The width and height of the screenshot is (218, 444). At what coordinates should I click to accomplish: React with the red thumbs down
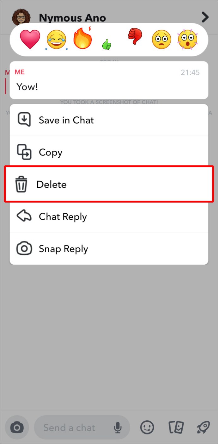[x=135, y=36]
